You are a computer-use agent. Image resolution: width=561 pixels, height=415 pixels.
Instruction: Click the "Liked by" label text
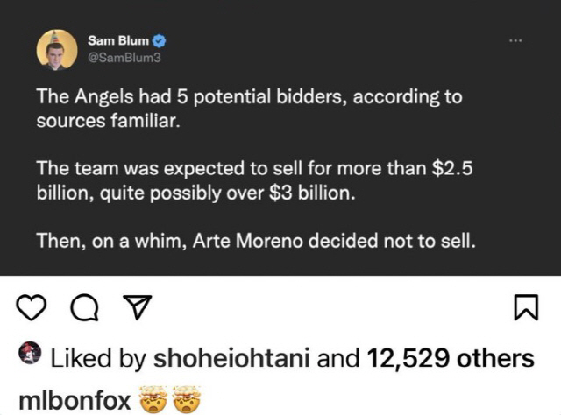click(98, 358)
